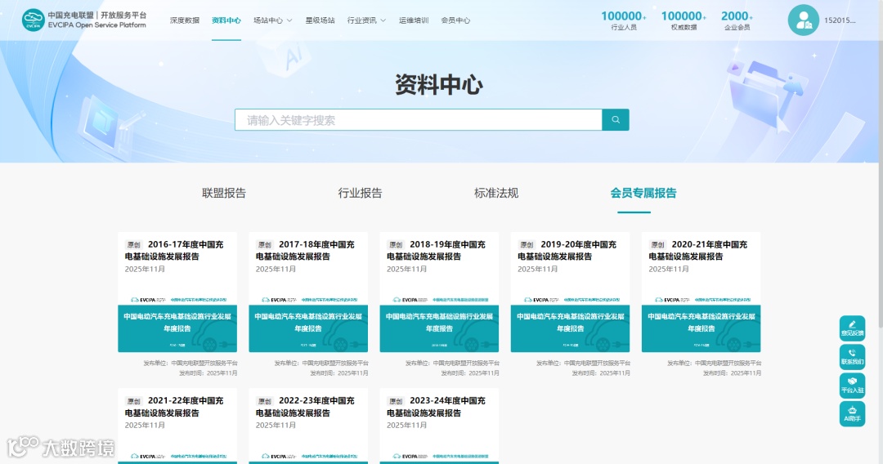Open the user avatar icon
883x464 pixels.
pyautogui.click(x=803, y=20)
